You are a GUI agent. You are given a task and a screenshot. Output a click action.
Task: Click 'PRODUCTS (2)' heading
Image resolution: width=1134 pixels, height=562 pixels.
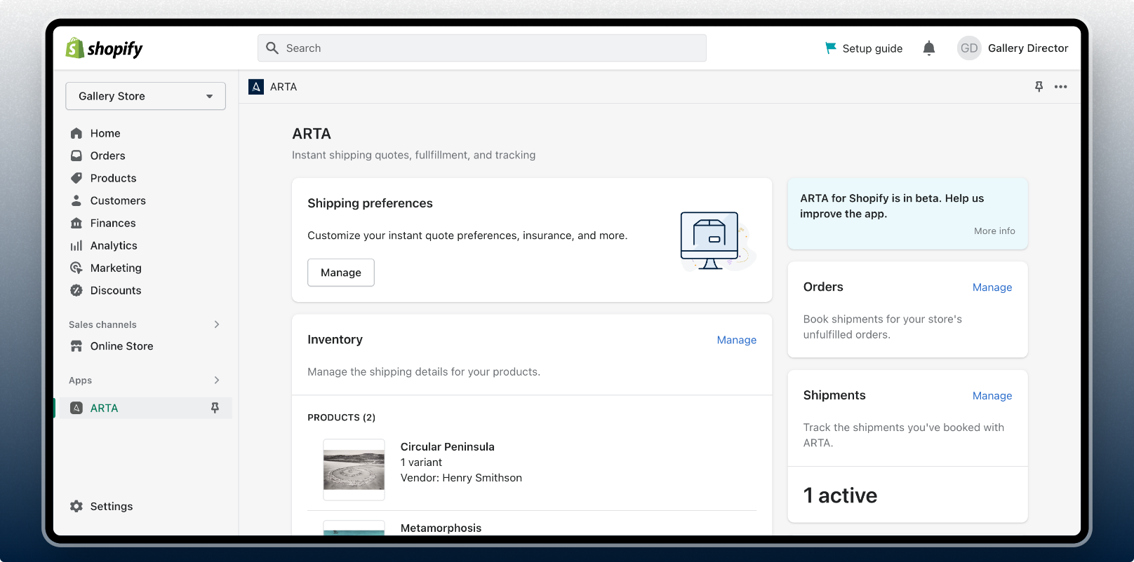pyautogui.click(x=342, y=417)
